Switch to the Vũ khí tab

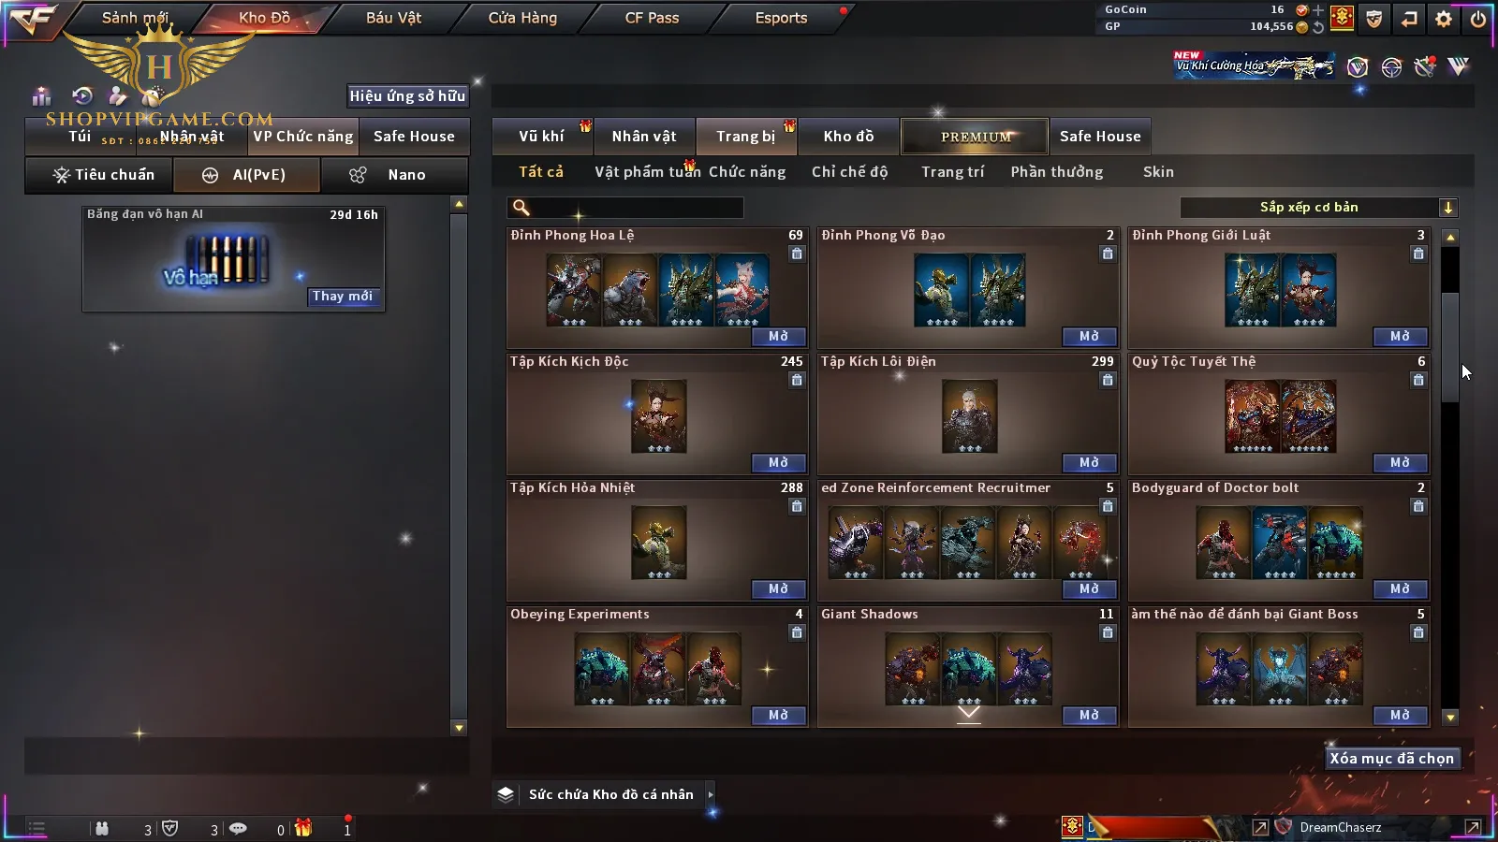click(541, 137)
